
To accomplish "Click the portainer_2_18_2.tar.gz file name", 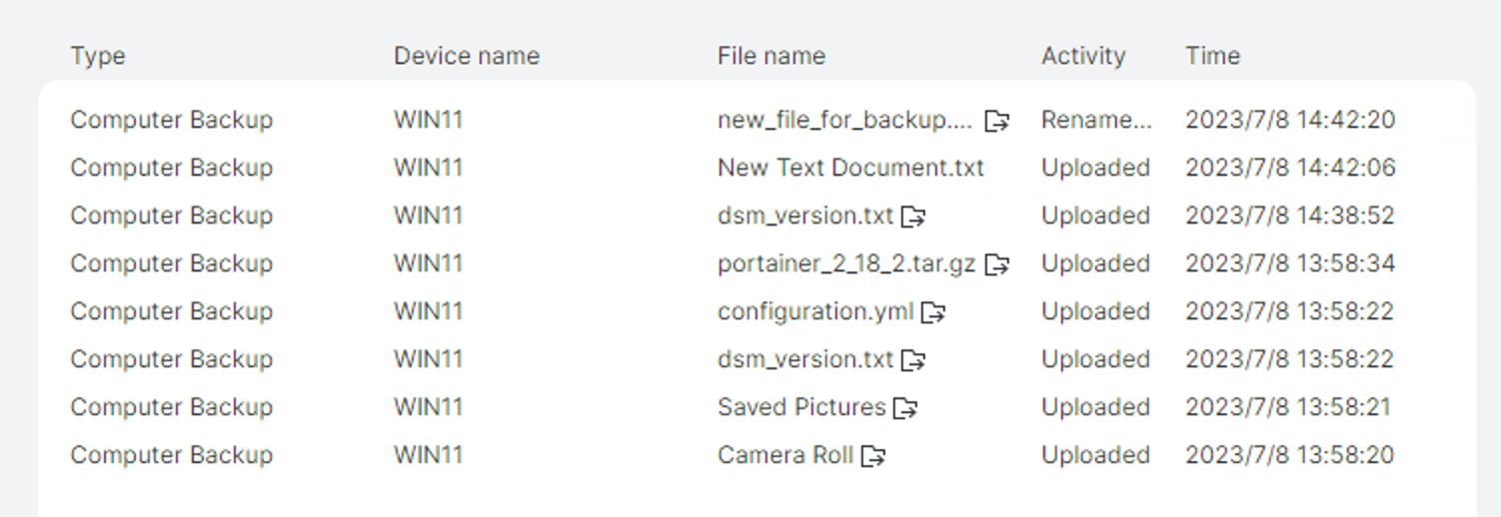I will click(x=846, y=263).
